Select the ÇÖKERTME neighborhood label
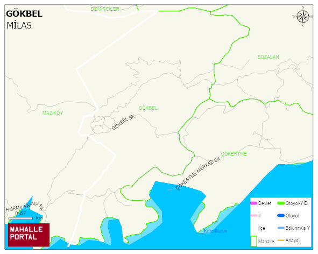This screenshot has width=318, height=254. pos(234,153)
